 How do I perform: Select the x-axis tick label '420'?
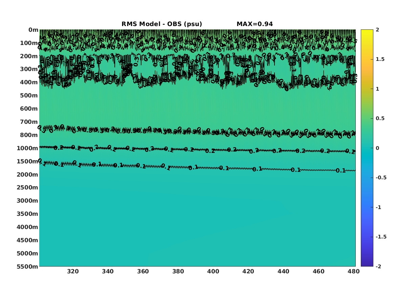[x=248, y=271]
